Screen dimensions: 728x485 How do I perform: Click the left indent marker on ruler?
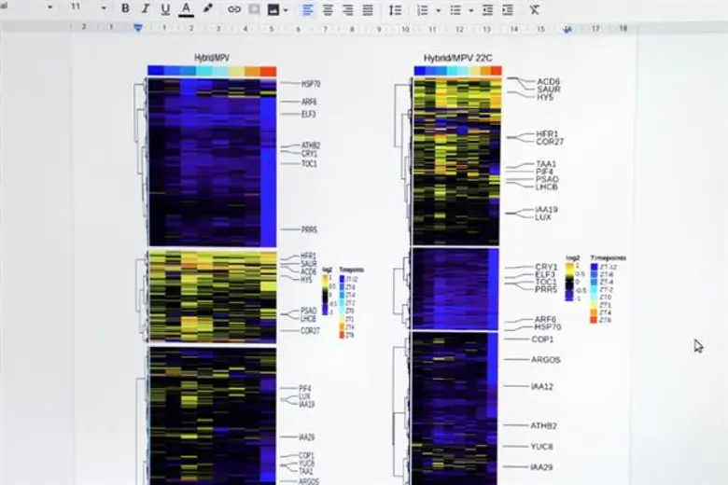[x=138, y=28]
